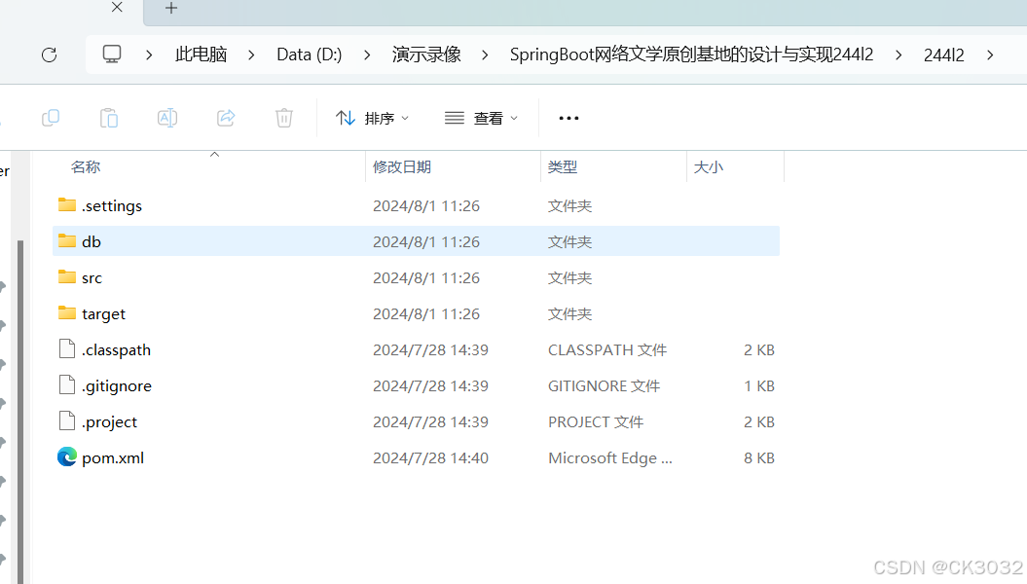Click the .settings folder name
The image size is (1027, 584).
tap(112, 206)
